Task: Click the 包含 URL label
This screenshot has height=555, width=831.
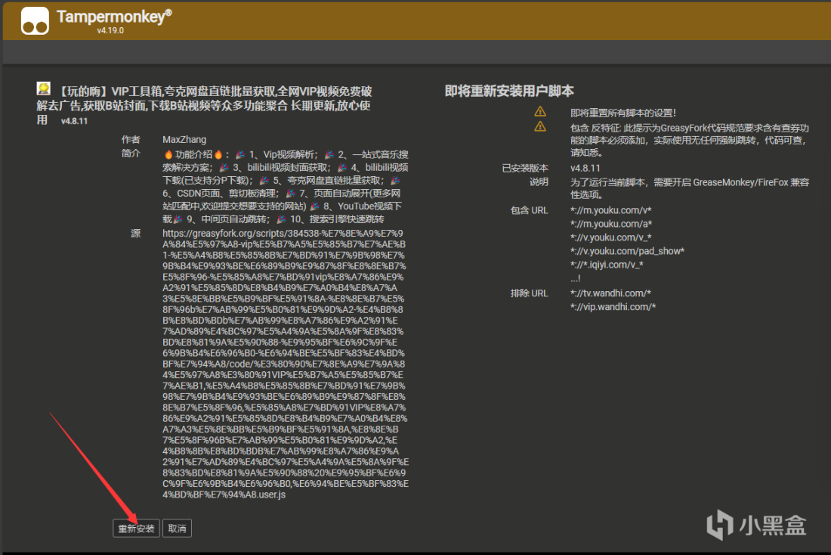Action: pos(529,210)
